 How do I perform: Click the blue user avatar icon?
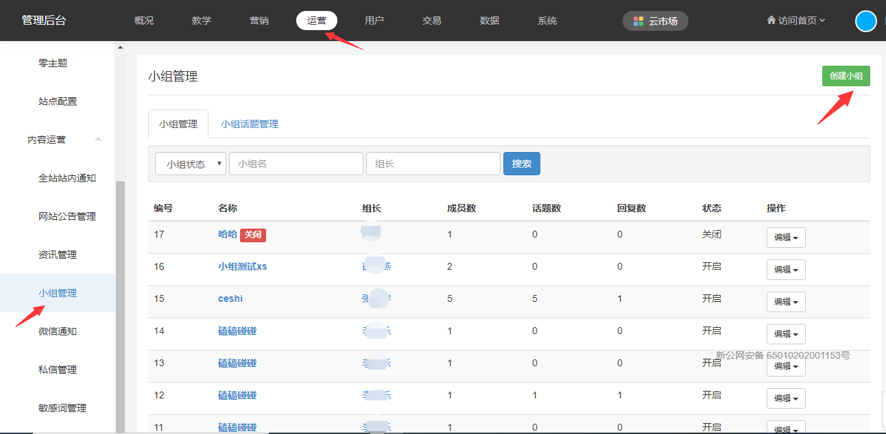[x=865, y=21]
